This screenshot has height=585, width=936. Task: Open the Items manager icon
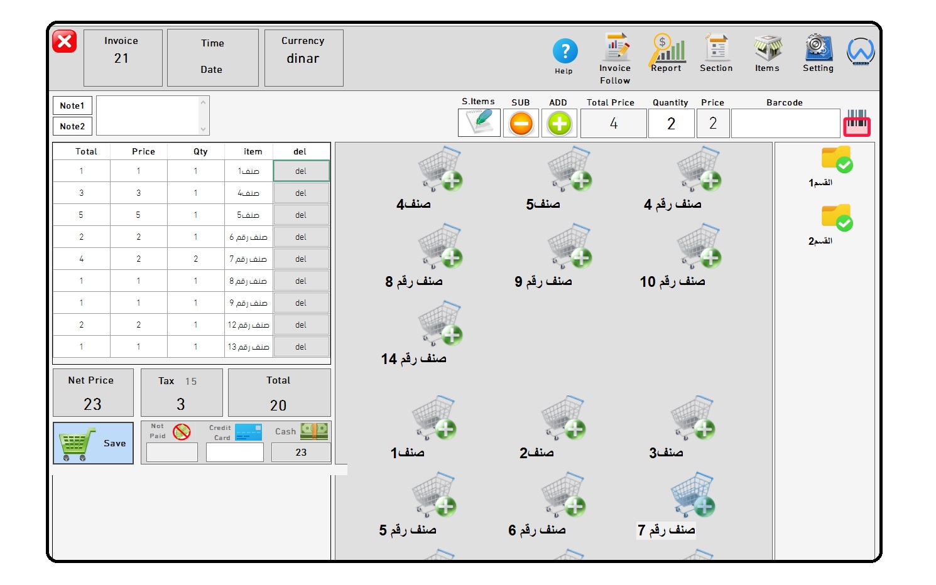pos(766,51)
